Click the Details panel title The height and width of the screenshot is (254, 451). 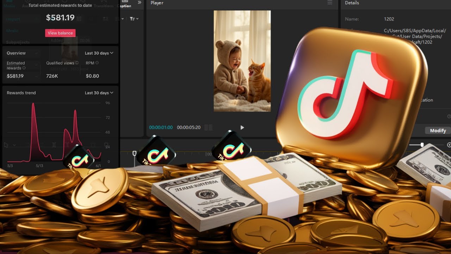352,3
